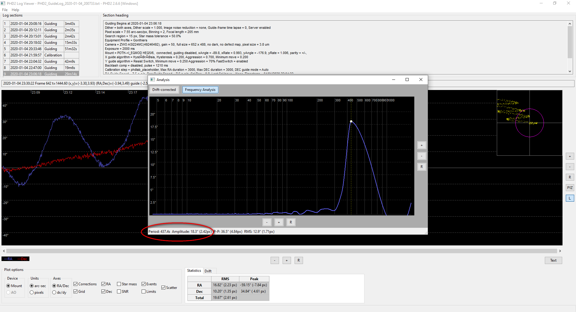Click the Dec Peak value 34.84"

click(x=254, y=291)
